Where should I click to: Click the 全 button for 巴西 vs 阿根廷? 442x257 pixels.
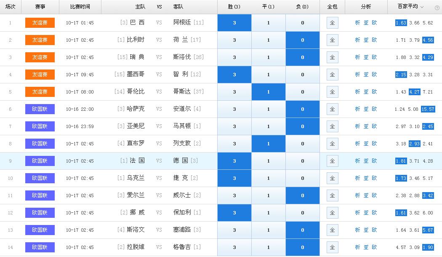pos(332,23)
